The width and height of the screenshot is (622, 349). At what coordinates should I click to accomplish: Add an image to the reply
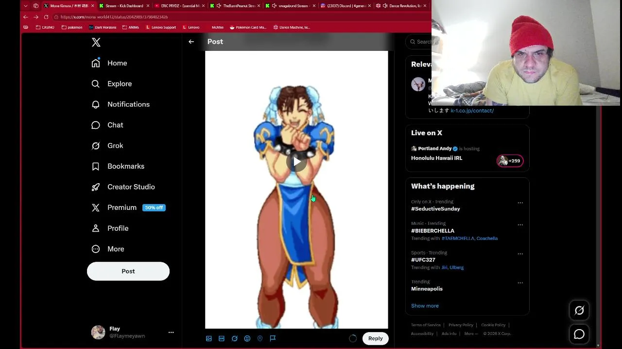pyautogui.click(x=209, y=338)
